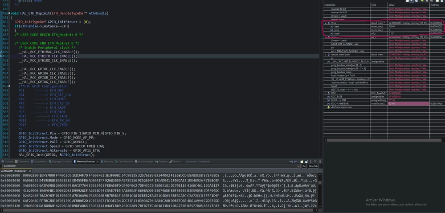The height and width of the screenshot is (213, 445).
Task: Expand the RCC expression
Action: pos(326,93)
